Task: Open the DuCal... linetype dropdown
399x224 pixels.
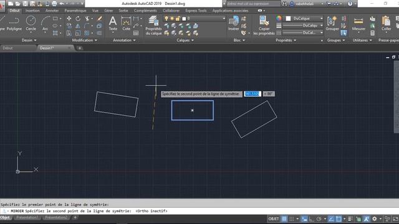Action: pyautogui.click(x=303, y=32)
